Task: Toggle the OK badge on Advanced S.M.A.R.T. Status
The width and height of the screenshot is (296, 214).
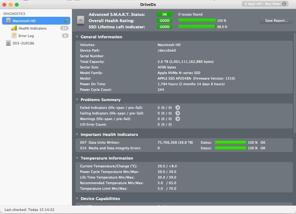Action: click(165, 14)
